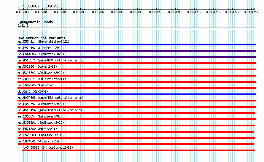Select nsv6346802 (Sedlazeck2020) label
This screenshot has width=264, height=162.
coord(41,73)
